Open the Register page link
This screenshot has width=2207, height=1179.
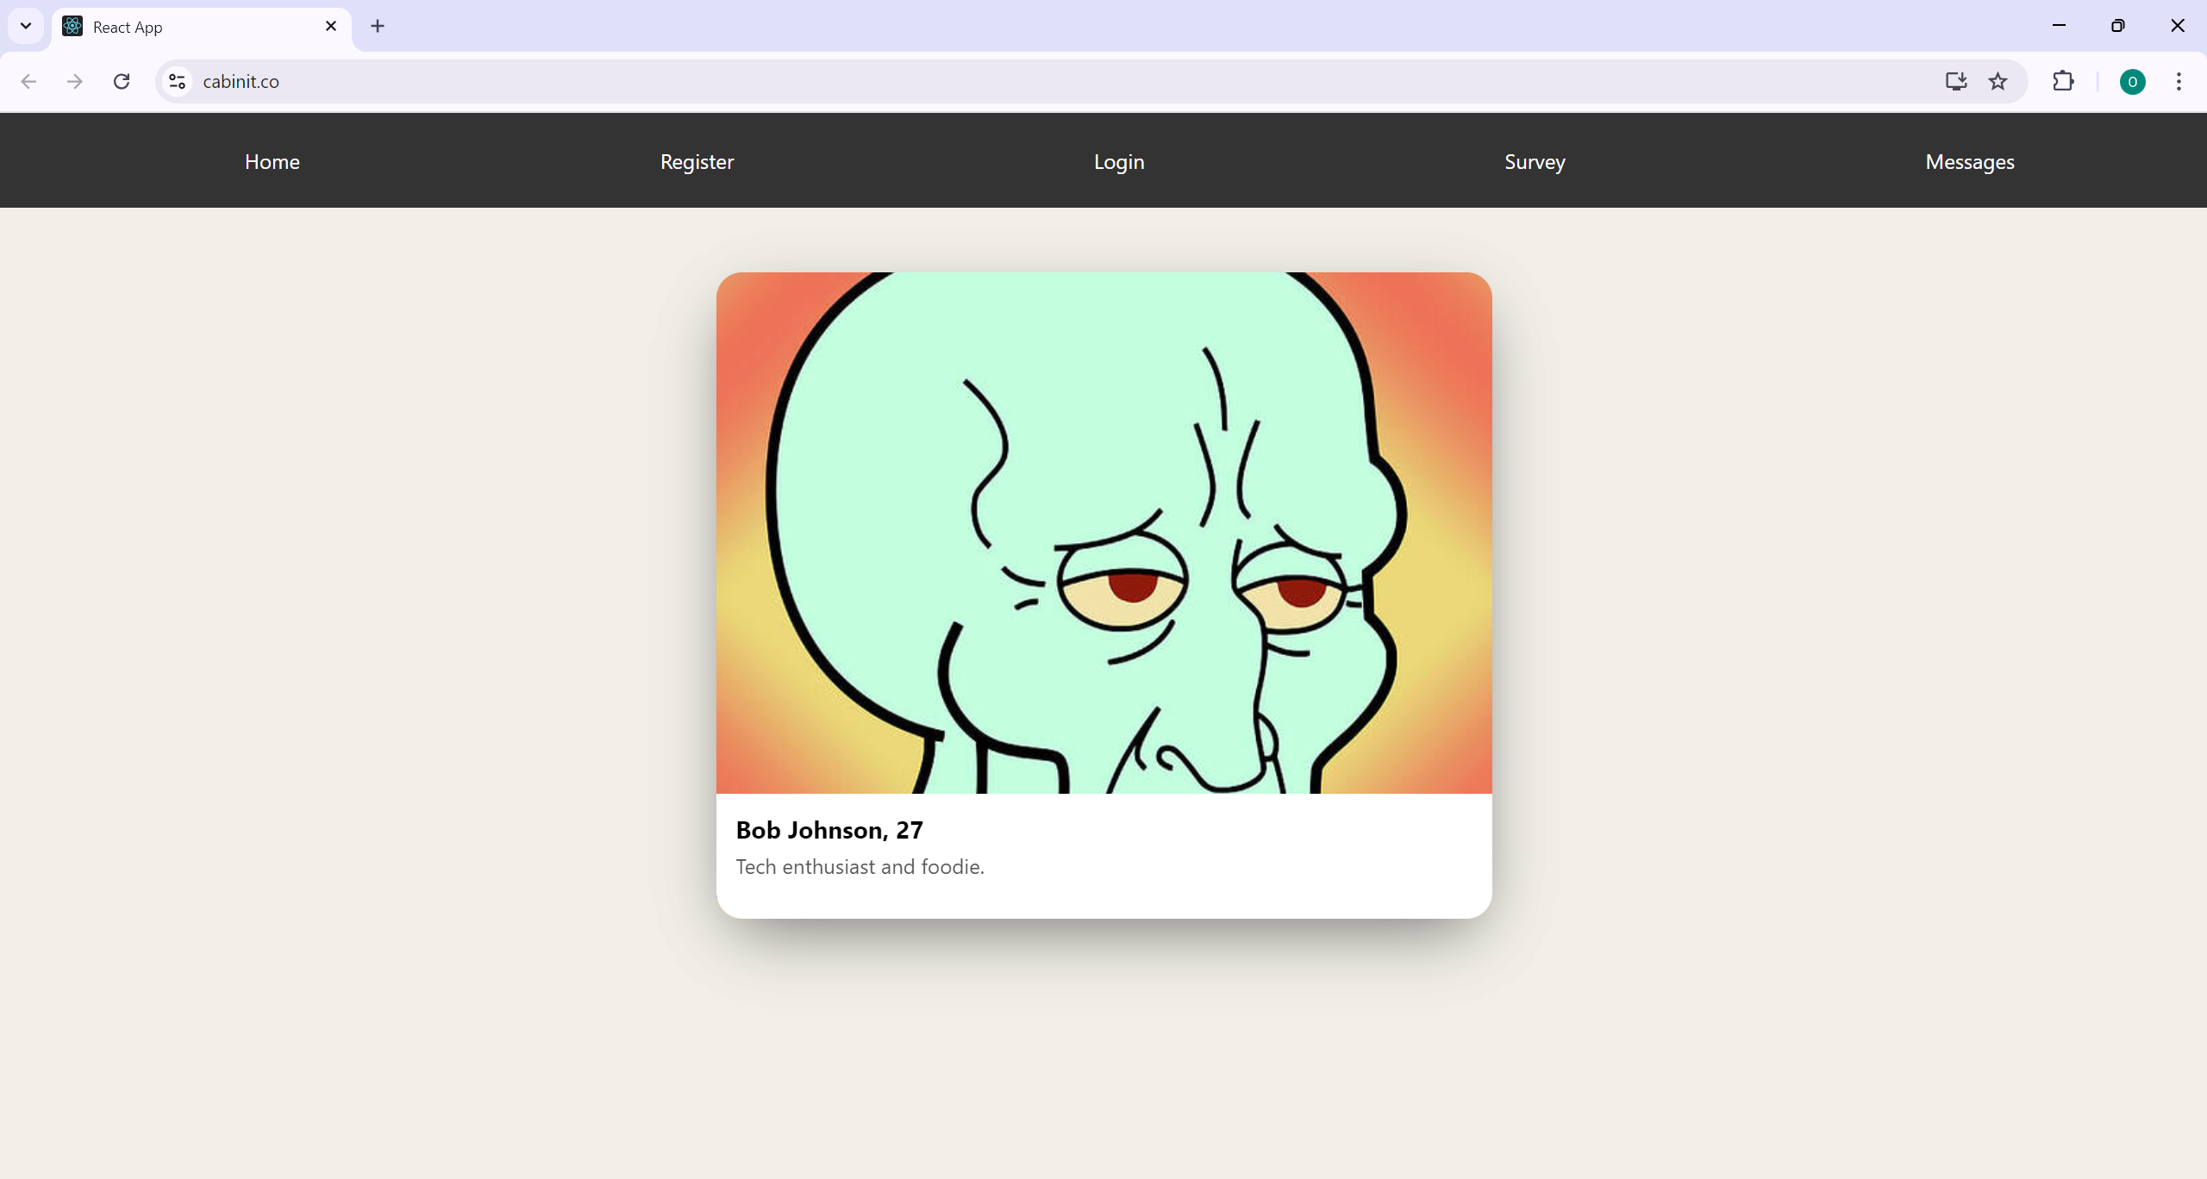pos(697,162)
